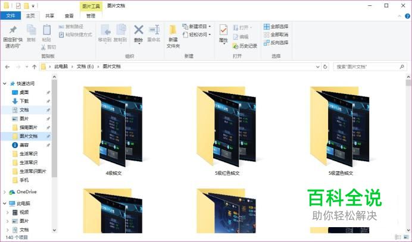Image resolution: width=412 pixels, height=242 pixels.
Task: Collapse the ribbon with the chevron
Action: (x=399, y=16)
